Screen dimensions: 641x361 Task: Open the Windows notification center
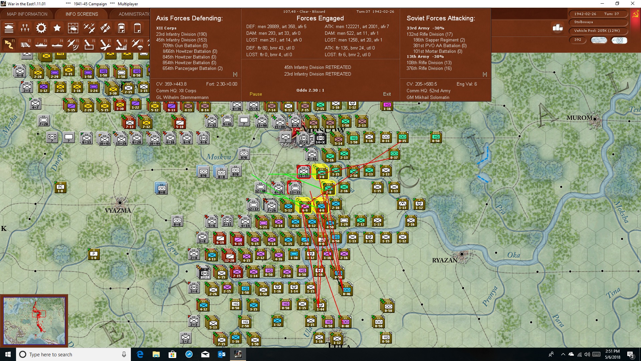click(631, 354)
